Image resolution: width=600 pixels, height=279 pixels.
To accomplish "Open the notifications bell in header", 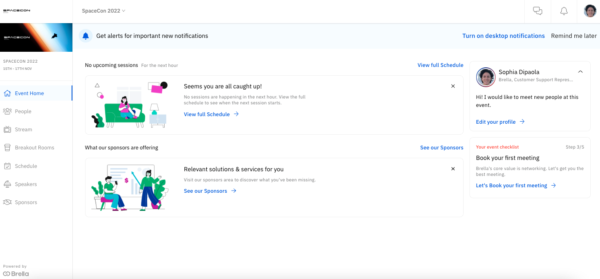I will point(564,11).
